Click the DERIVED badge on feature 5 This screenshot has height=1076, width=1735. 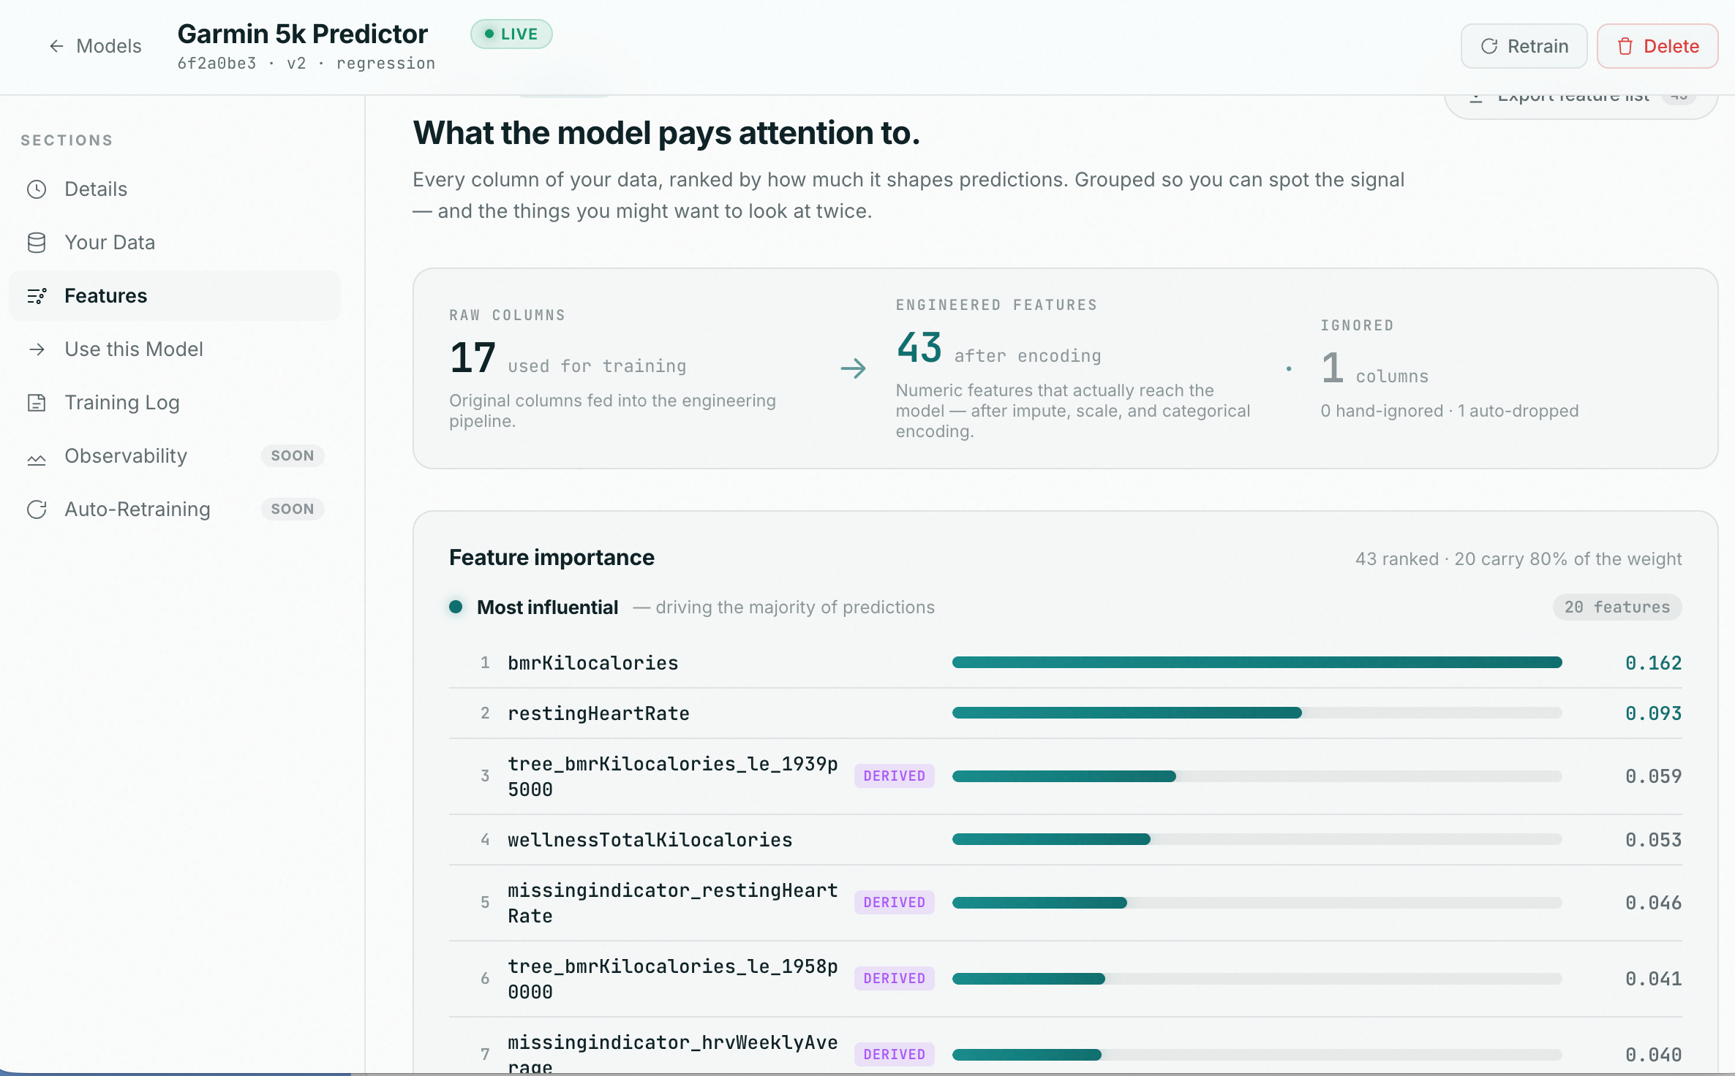(x=894, y=902)
